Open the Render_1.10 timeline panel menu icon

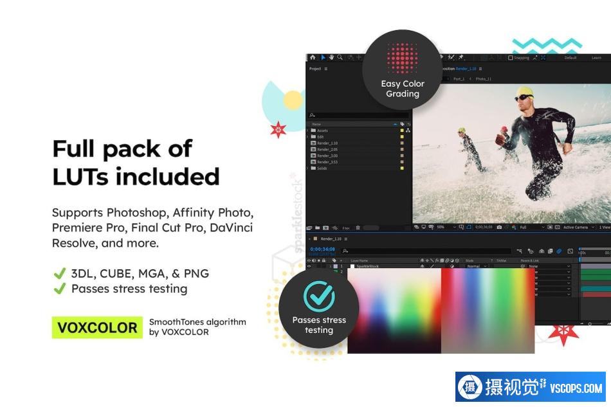pyautogui.click(x=346, y=239)
